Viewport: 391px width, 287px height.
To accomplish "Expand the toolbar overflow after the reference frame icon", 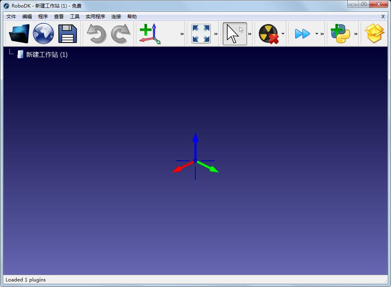I will (182, 34).
